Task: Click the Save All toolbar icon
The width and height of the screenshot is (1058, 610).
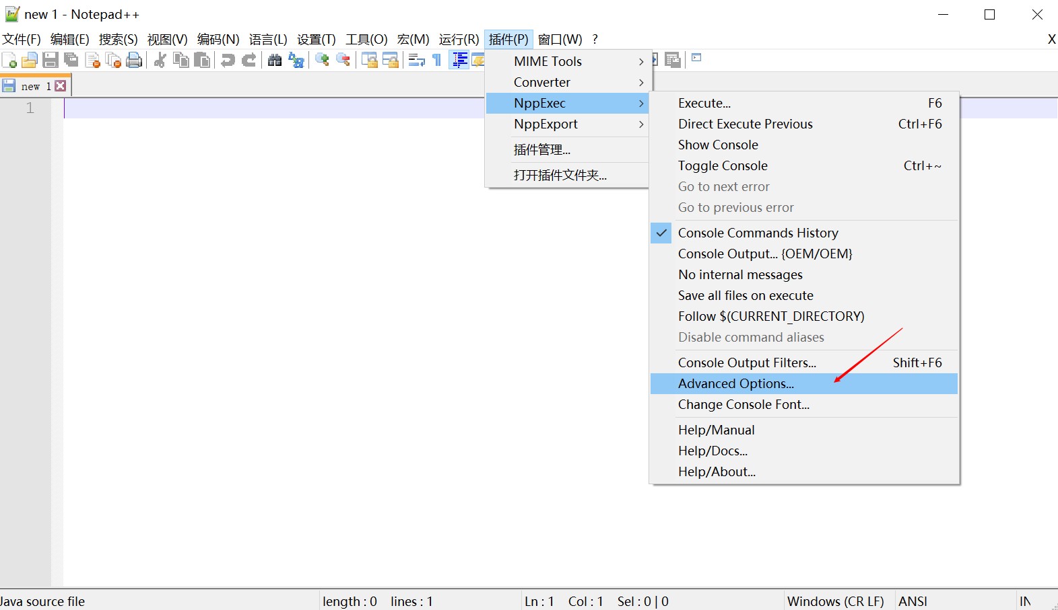Action: point(71,61)
